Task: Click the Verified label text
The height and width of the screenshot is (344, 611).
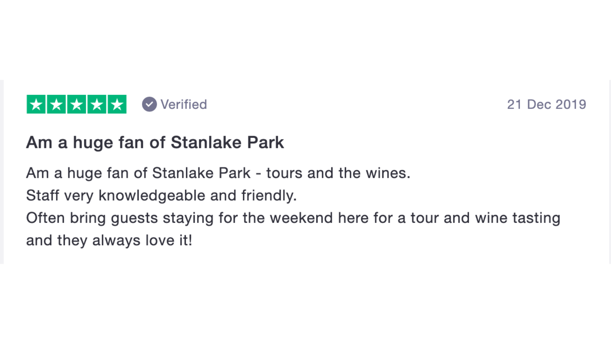Action: [x=184, y=104]
